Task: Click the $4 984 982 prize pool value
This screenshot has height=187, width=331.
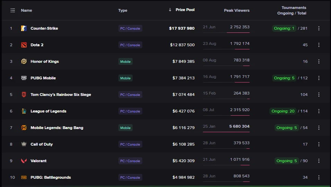Action: (x=184, y=177)
